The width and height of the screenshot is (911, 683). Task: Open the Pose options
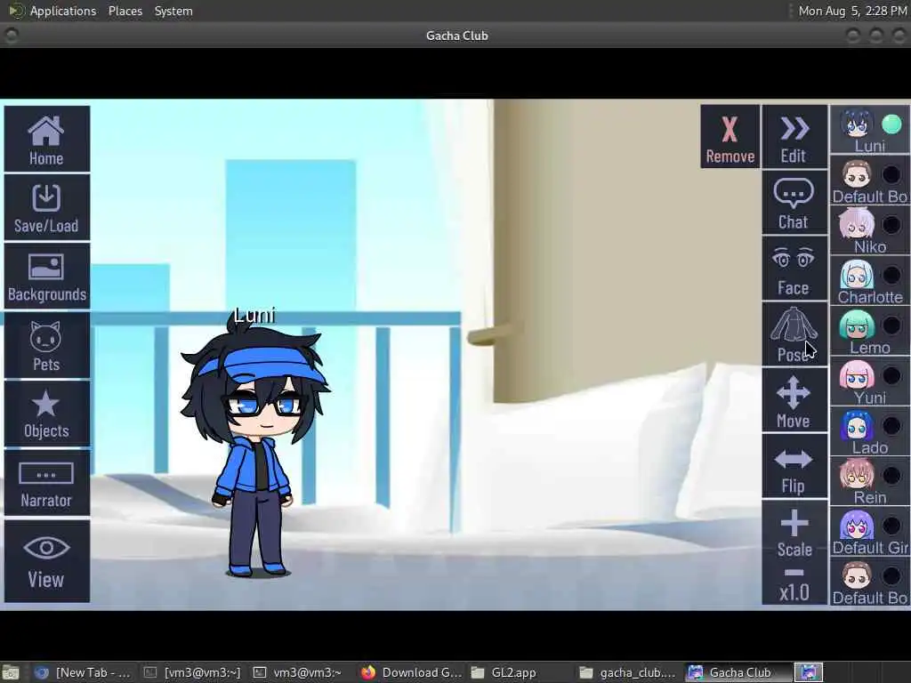click(x=794, y=334)
